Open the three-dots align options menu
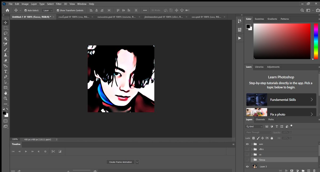Viewport: 320px width, 172px height. [145, 10]
